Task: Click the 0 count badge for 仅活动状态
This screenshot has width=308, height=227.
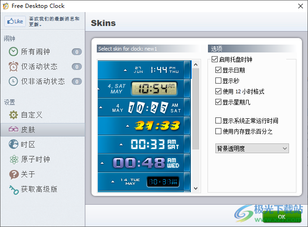Action: (x=77, y=67)
